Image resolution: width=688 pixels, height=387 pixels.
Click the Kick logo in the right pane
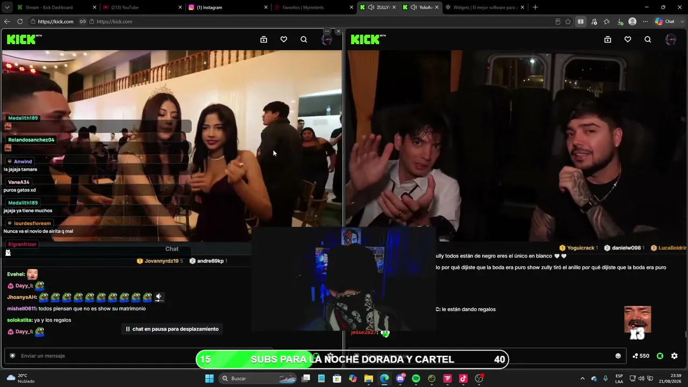[x=368, y=39]
